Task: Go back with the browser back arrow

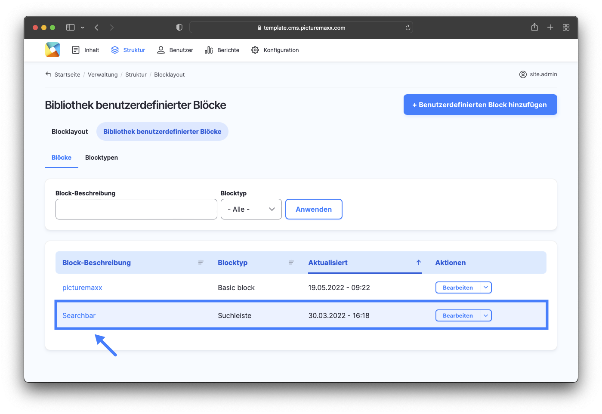Action: point(97,28)
